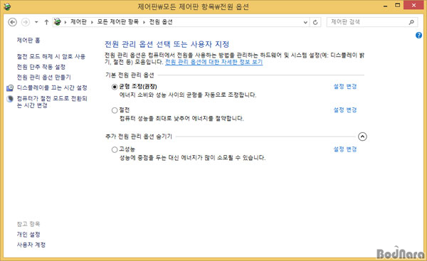Close the 전원 옵션 window
Image resolution: width=427 pixels, height=261 pixels.
click(413, 5)
